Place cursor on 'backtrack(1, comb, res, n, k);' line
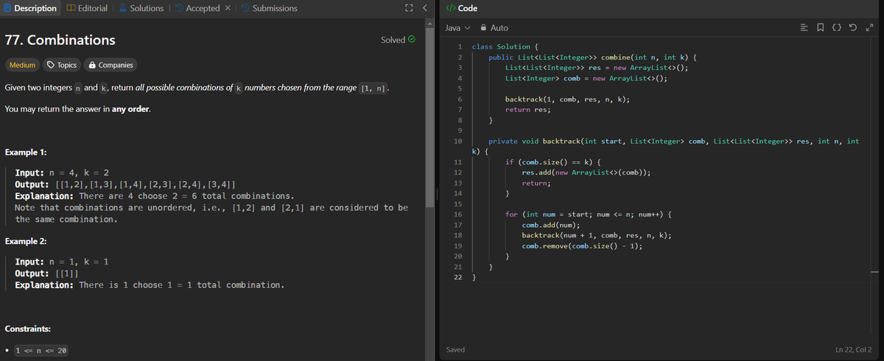The width and height of the screenshot is (884, 361). coord(566,98)
